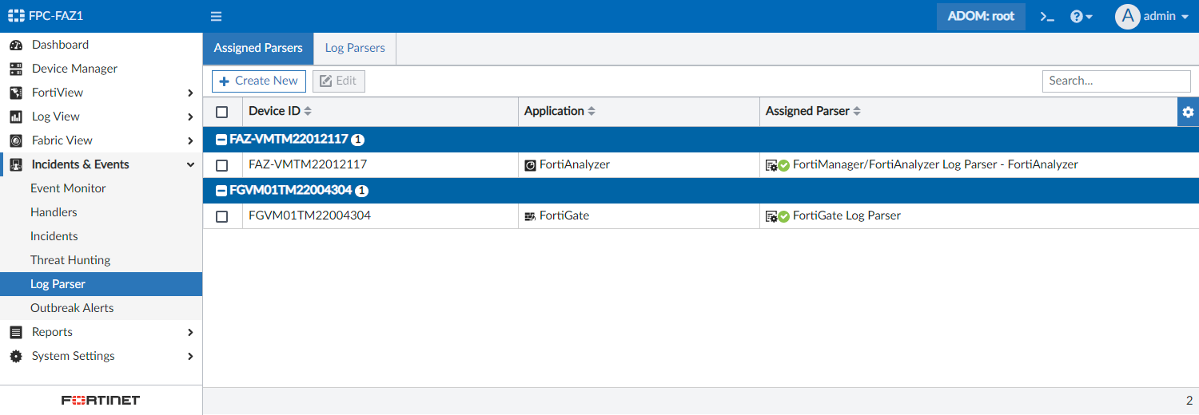Sort by Assigned Parser sort arrows

857,112
